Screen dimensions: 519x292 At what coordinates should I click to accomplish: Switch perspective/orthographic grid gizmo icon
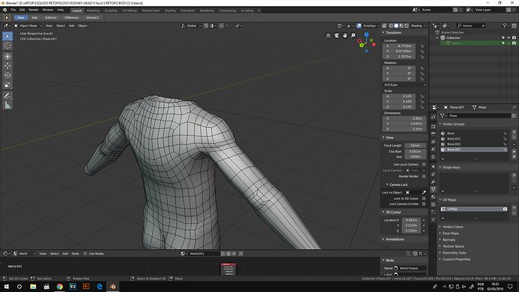328,35
